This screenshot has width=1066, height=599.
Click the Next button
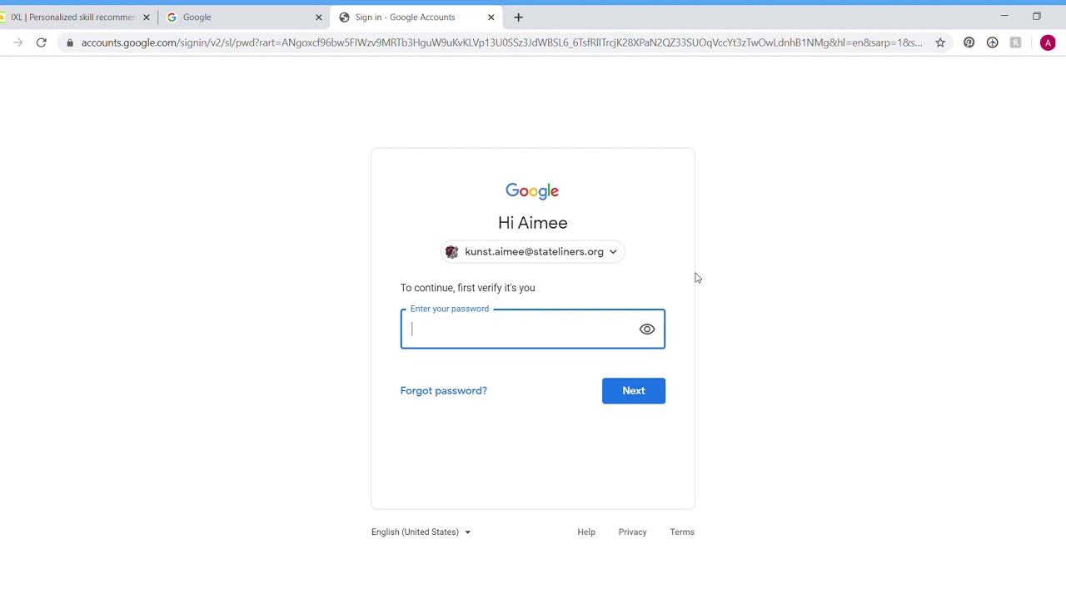[x=634, y=391]
